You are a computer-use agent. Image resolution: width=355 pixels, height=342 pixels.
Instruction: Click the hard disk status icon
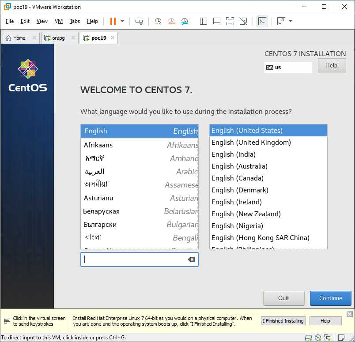(308, 338)
